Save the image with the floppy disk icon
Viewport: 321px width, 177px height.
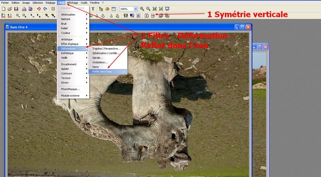16,9
